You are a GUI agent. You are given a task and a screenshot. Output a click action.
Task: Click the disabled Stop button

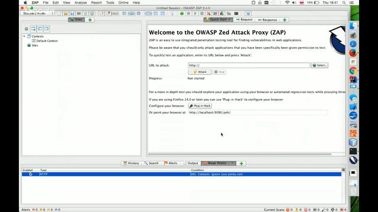(219, 72)
